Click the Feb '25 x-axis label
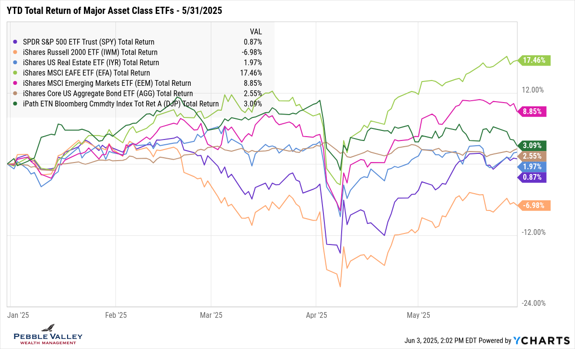The width and height of the screenshot is (575, 349). 115,315
